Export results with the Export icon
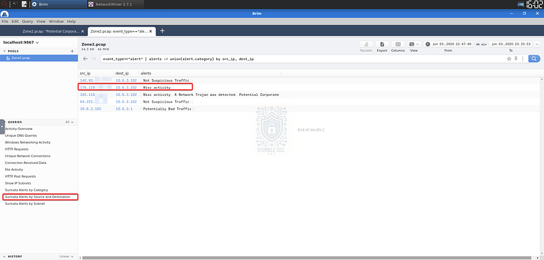Image resolution: width=544 pixels, height=260 pixels. tap(382, 44)
